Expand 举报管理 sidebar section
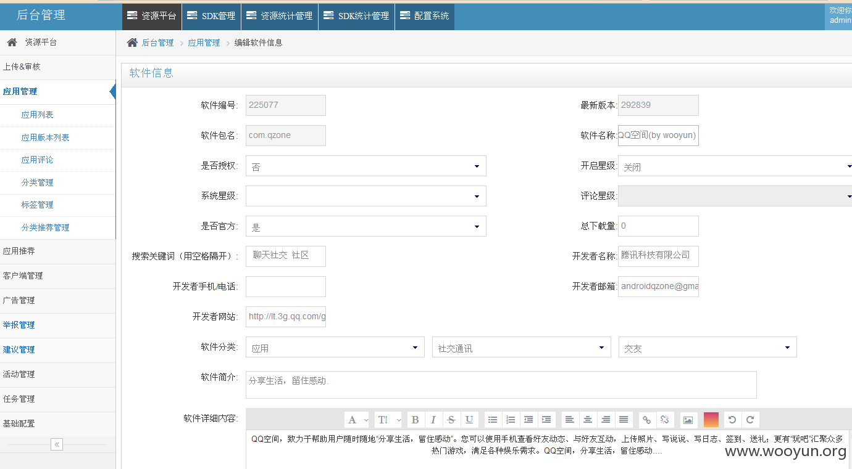This screenshot has width=852, height=469. (x=57, y=325)
